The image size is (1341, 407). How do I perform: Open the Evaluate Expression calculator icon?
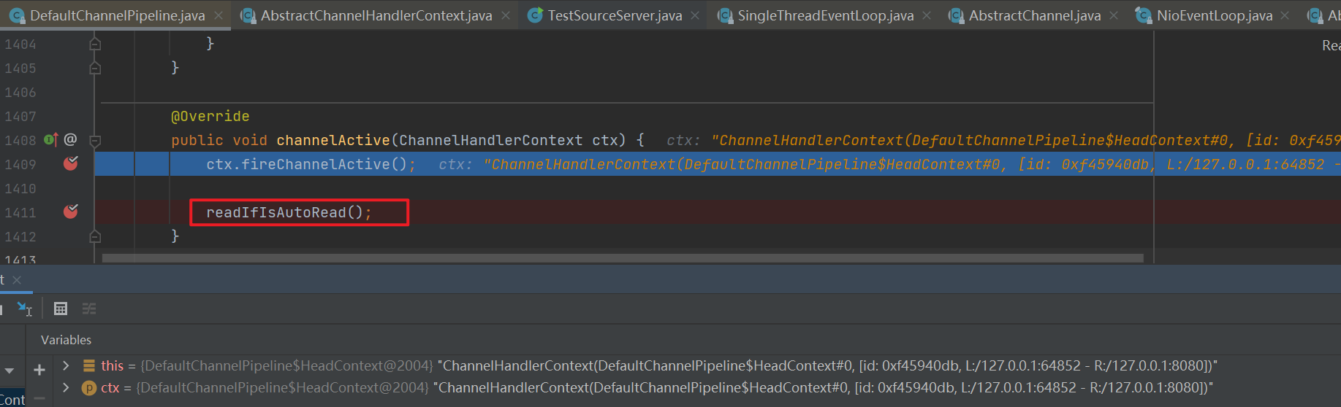tap(61, 309)
